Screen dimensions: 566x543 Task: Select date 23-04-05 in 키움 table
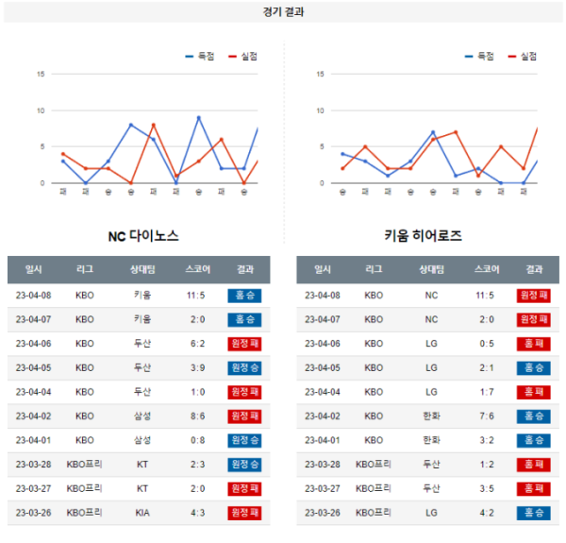(x=323, y=367)
